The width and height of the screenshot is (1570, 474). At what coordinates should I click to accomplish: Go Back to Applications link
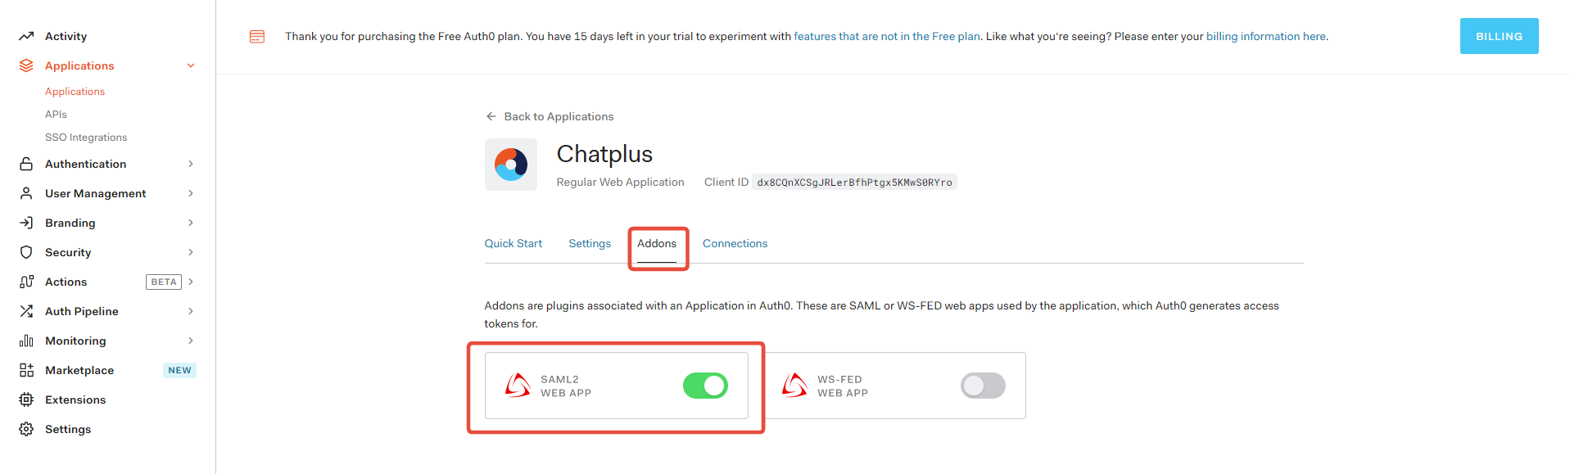click(x=550, y=116)
